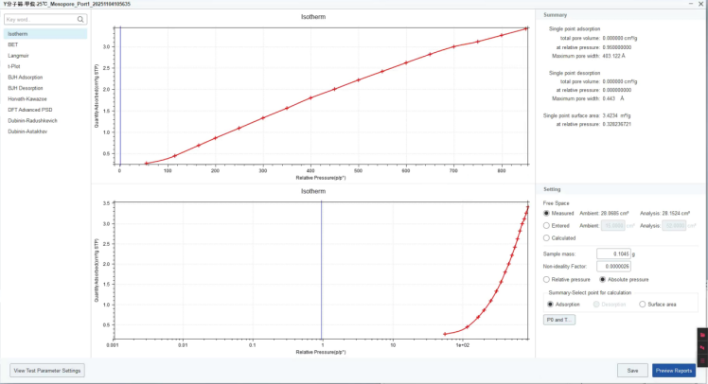Open the BET analysis
This screenshot has height=384, width=708.
click(12, 44)
